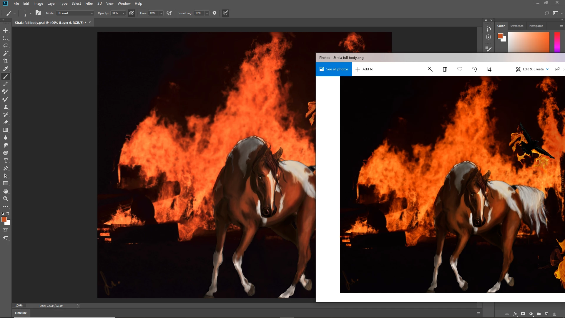This screenshot has height=318, width=565.
Task: Open the Filter menu
Action: pos(89,4)
